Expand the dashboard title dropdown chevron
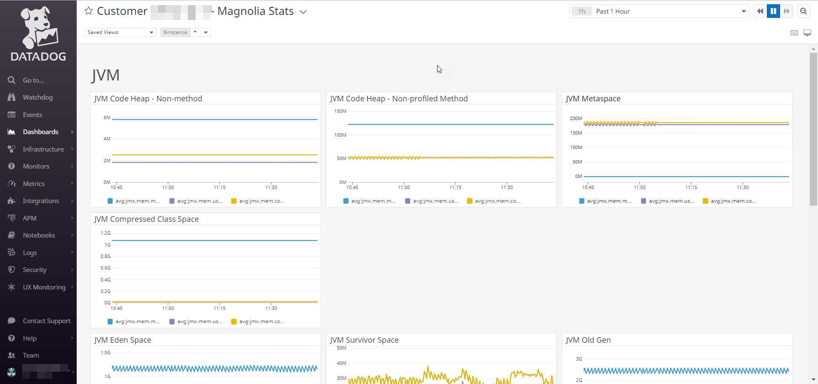 pyautogui.click(x=303, y=12)
